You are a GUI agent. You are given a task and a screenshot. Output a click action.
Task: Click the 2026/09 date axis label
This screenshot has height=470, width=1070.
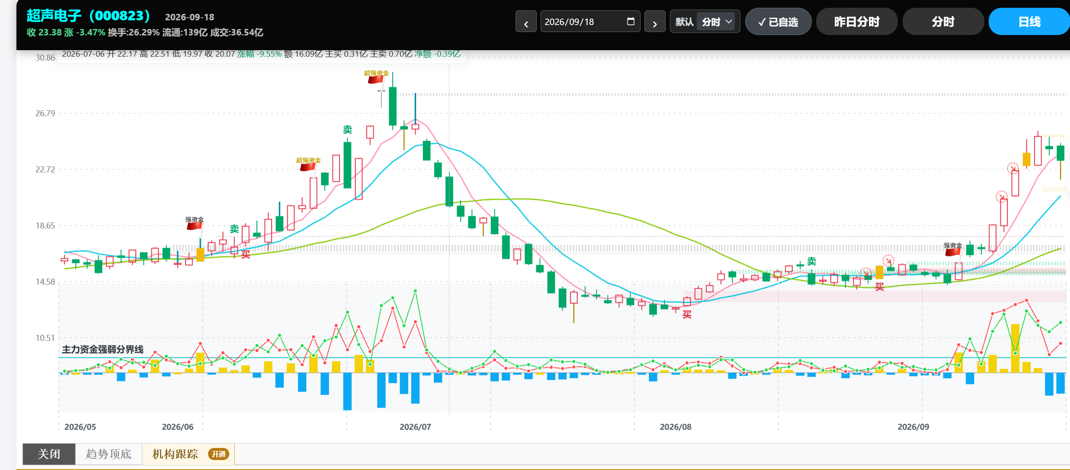[913, 427]
